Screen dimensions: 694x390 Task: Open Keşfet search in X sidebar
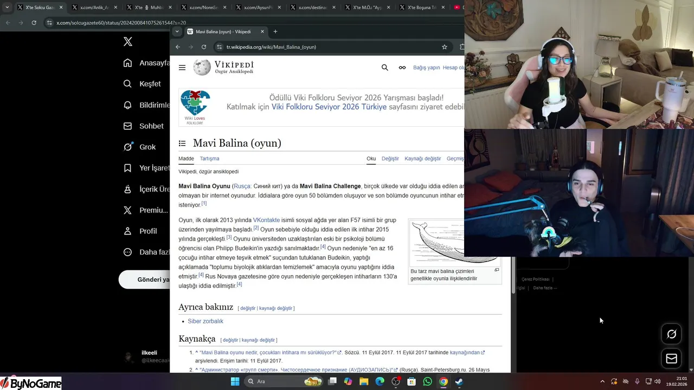click(142, 84)
